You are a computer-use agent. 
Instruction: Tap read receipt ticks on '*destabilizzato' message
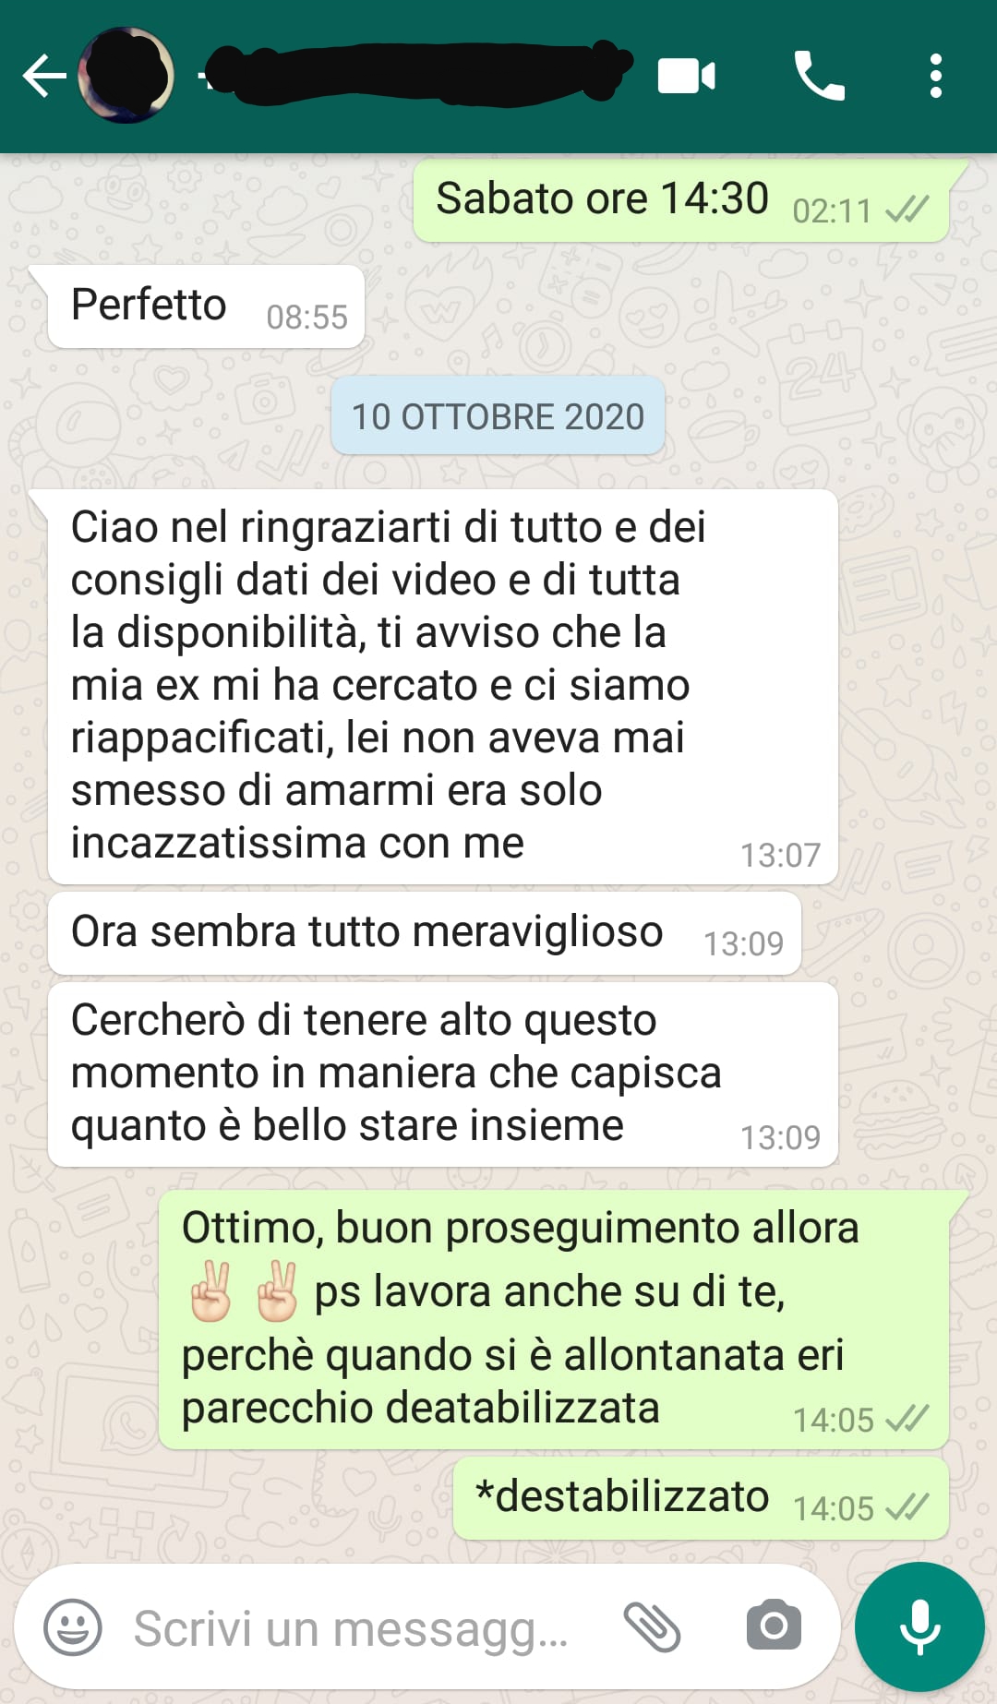907,1508
